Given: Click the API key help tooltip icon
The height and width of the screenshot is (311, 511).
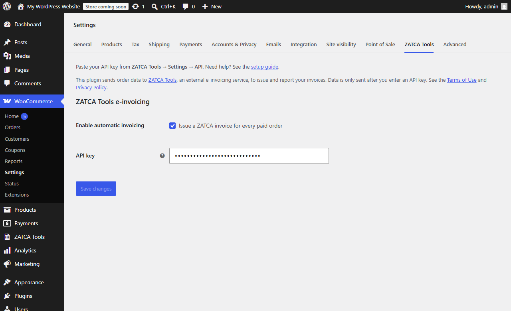Looking at the screenshot, I should (x=162, y=156).
